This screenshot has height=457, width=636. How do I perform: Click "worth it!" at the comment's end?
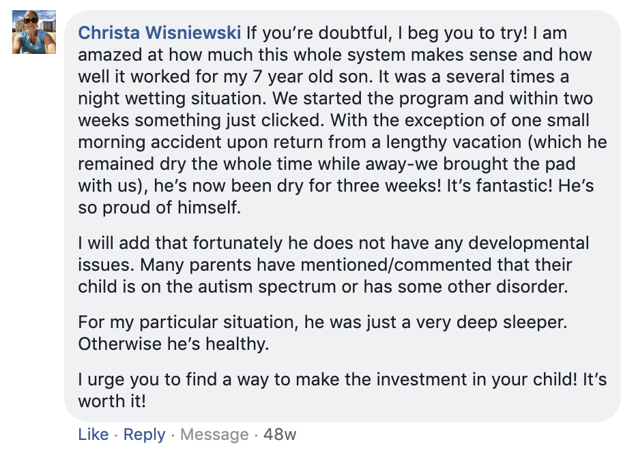point(112,401)
